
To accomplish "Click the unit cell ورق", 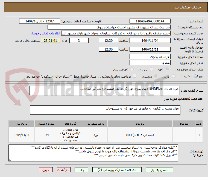I will point(95,135).
